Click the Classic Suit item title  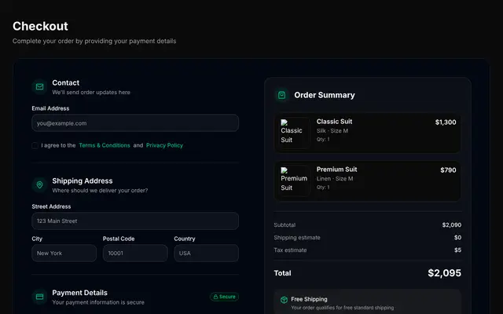coord(334,122)
